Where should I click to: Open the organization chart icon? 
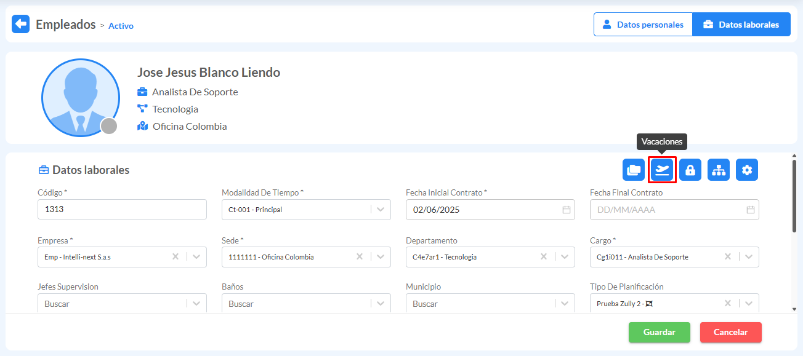[719, 170]
